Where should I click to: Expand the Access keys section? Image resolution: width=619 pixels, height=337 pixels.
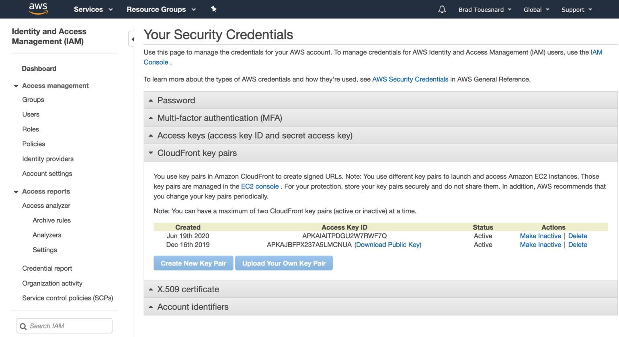[x=381, y=135]
